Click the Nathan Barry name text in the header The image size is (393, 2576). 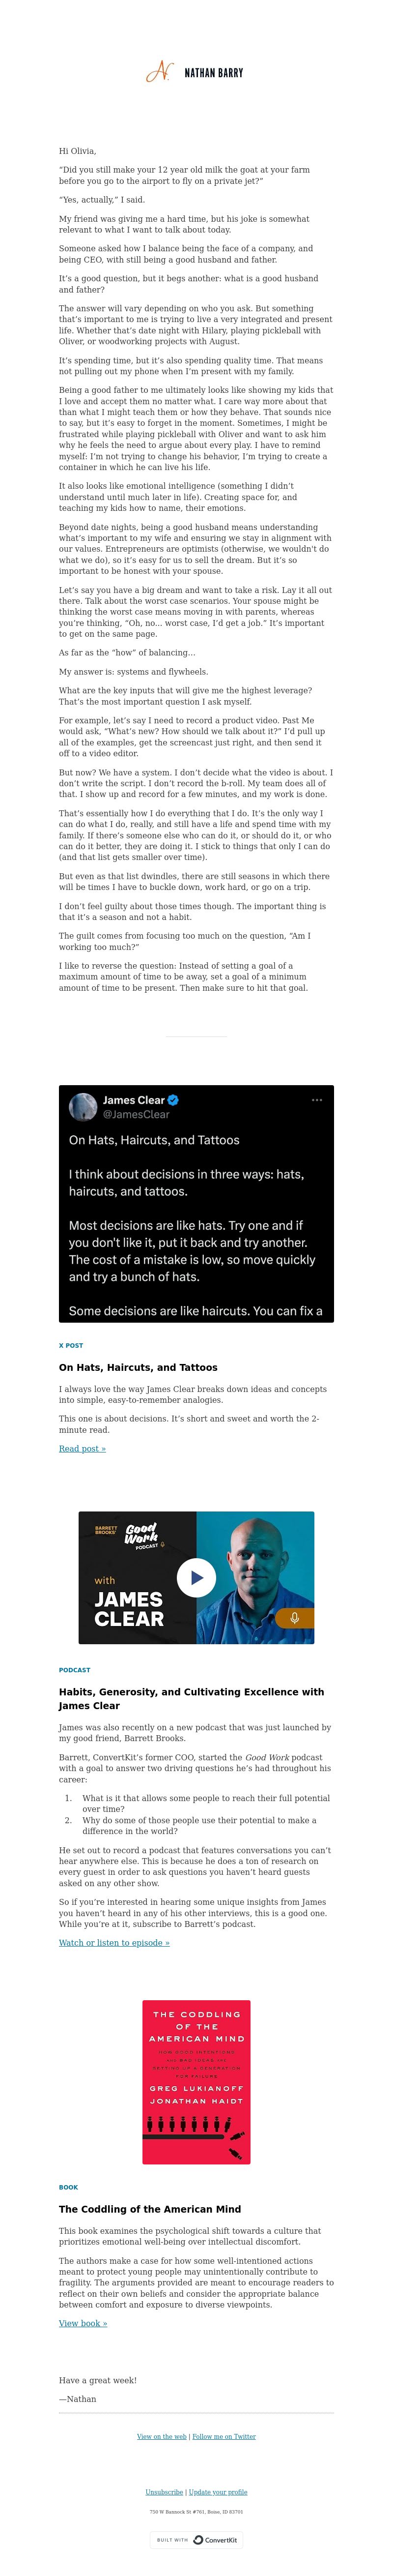coord(214,73)
